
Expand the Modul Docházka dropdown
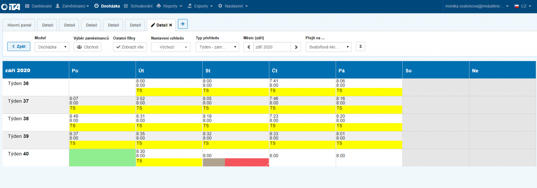point(52,47)
